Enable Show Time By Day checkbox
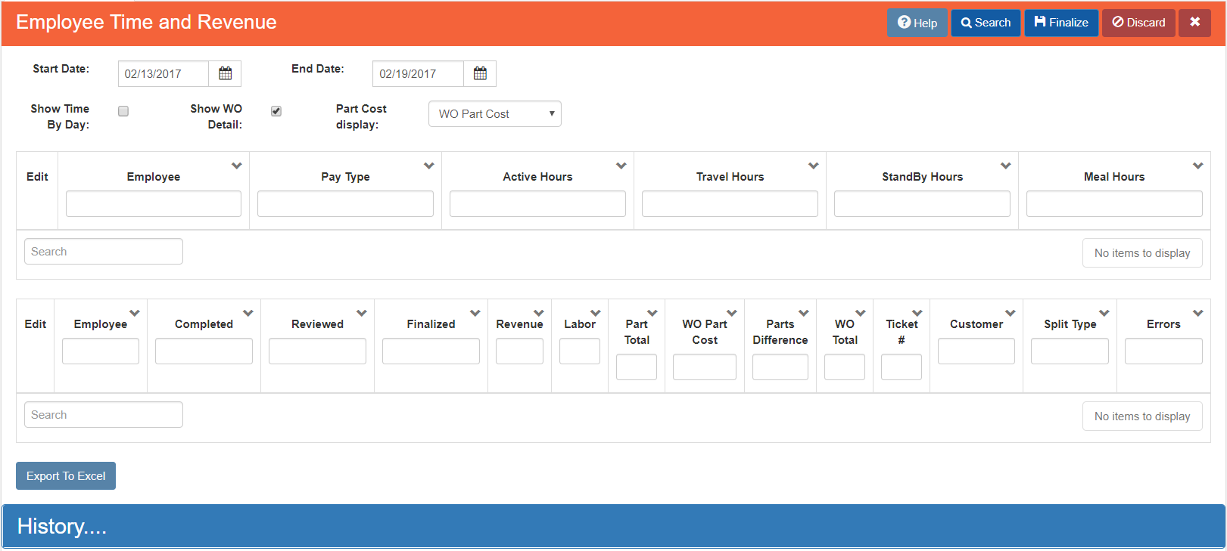This screenshot has height=551, width=1227. (x=123, y=111)
